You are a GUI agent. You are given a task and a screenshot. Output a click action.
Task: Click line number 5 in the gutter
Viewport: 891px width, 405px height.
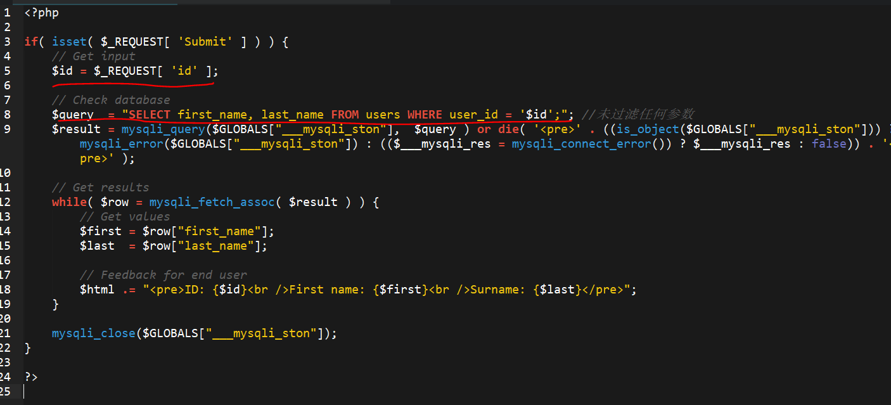(x=7, y=71)
